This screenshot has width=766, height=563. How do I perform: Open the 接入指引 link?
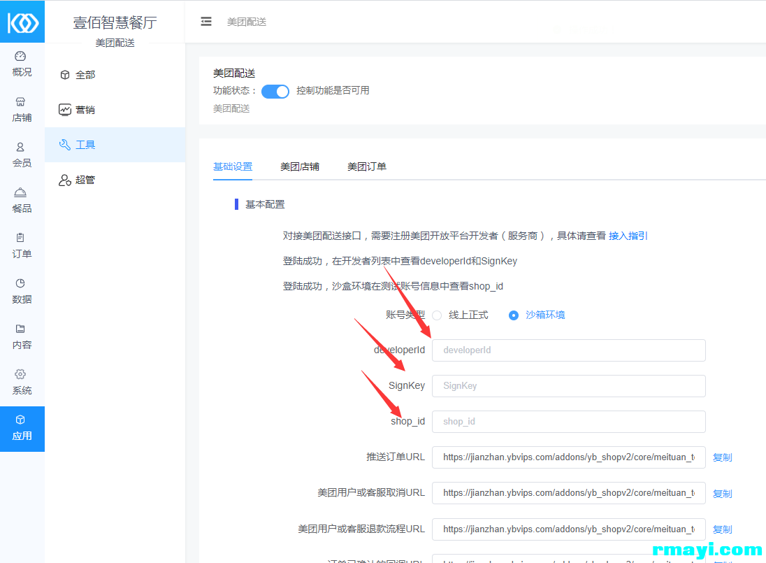628,236
